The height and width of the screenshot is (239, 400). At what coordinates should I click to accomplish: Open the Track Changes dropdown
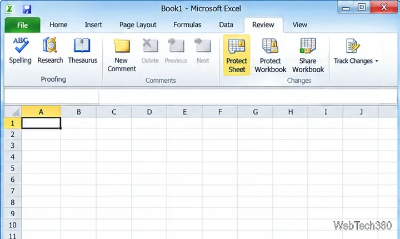coord(356,51)
